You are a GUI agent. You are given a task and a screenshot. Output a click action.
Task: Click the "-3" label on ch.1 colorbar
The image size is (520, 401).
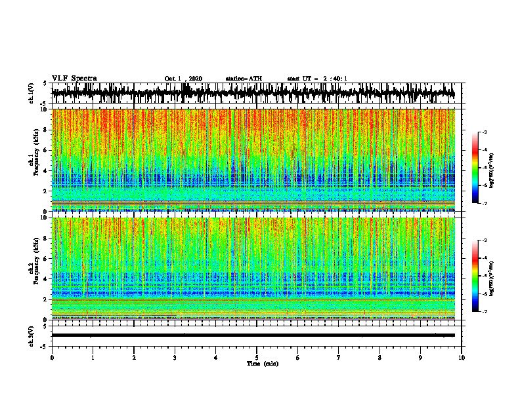(485, 132)
